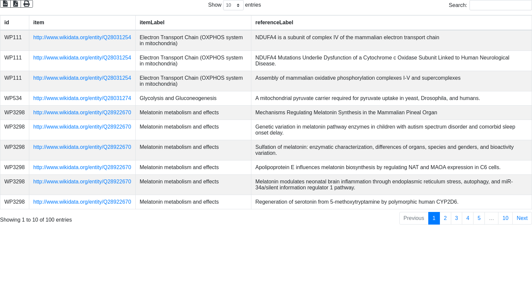This screenshot has width=532, height=299.
Task: Go to page 3 of results
Action: click(457, 218)
